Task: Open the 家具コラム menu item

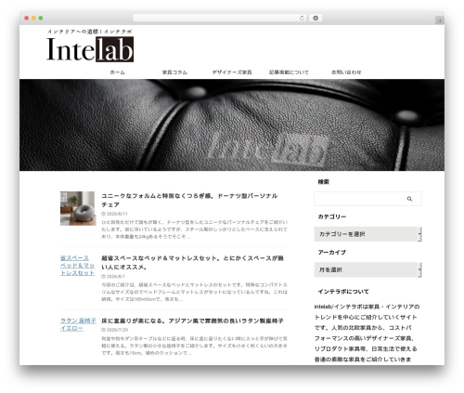Action: (x=174, y=72)
